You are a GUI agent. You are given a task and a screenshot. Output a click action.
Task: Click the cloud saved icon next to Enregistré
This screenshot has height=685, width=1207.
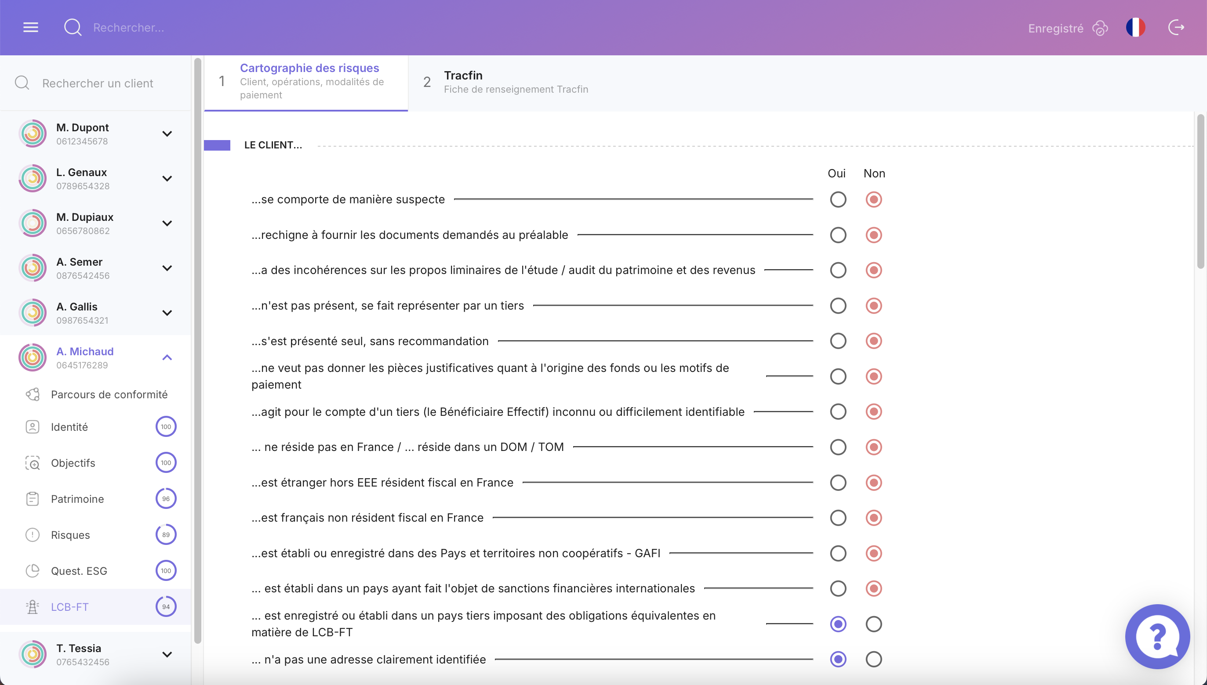point(1100,28)
